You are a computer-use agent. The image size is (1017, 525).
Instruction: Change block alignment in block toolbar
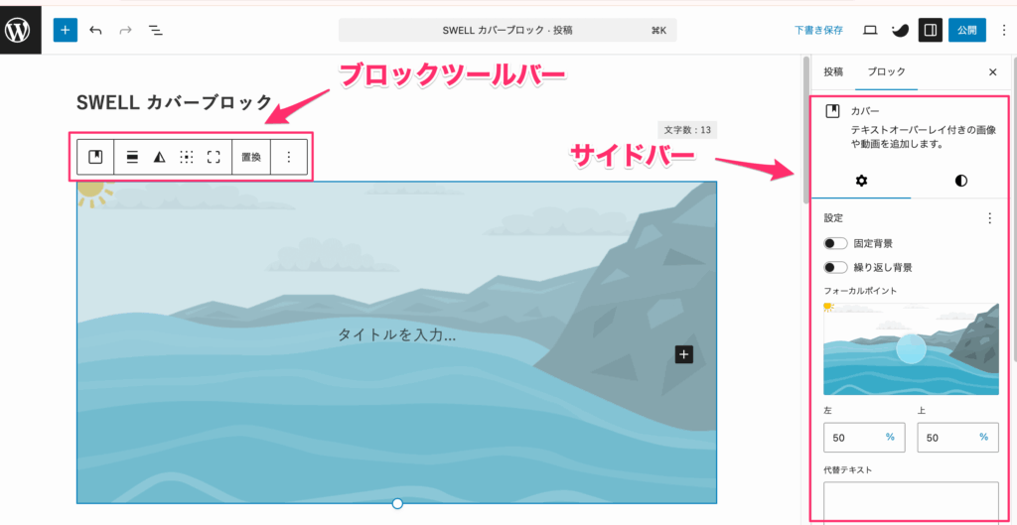pos(132,157)
